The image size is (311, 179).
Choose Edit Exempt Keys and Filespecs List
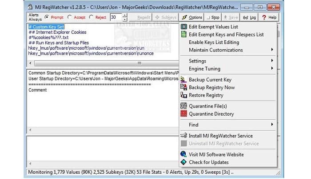pos(228,35)
